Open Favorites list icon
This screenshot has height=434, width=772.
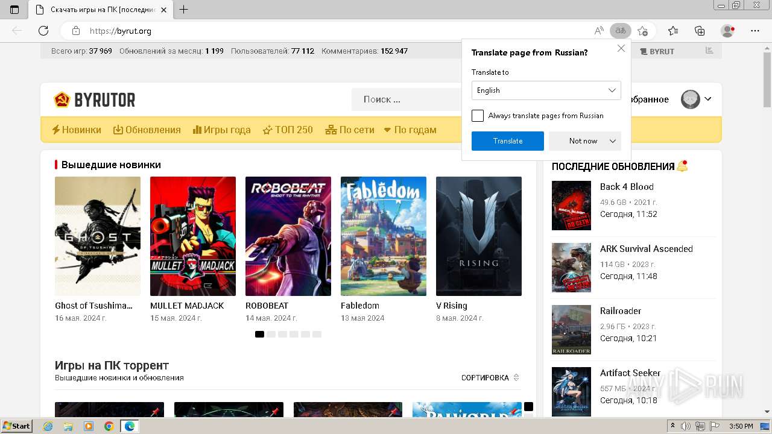click(x=673, y=31)
